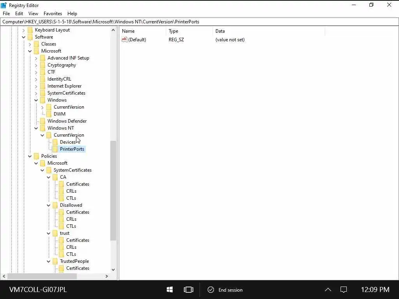The width and height of the screenshot is (399, 299).
Task: Click the DWM folder icon
Action: click(x=49, y=114)
